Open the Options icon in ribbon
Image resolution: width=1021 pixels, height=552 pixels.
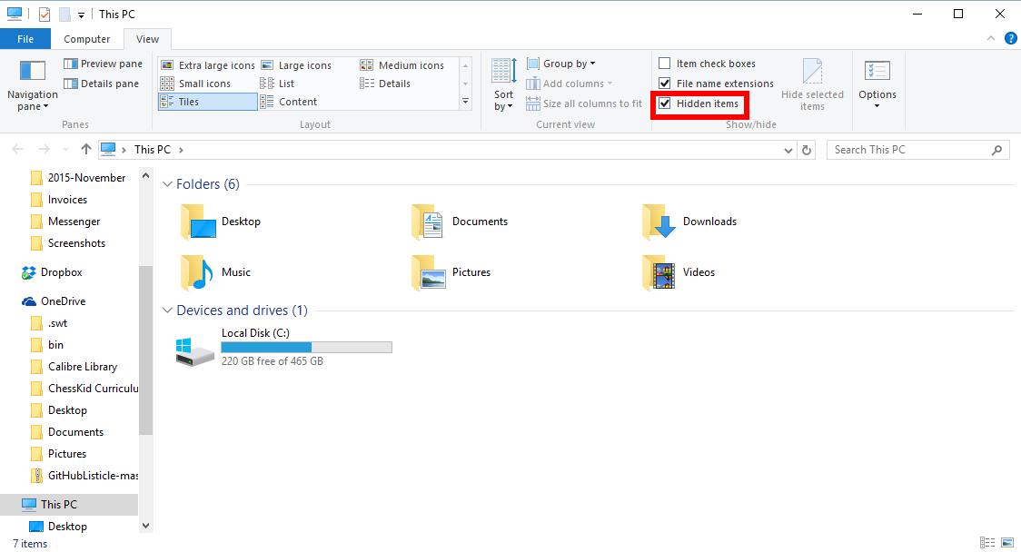tap(877, 82)
